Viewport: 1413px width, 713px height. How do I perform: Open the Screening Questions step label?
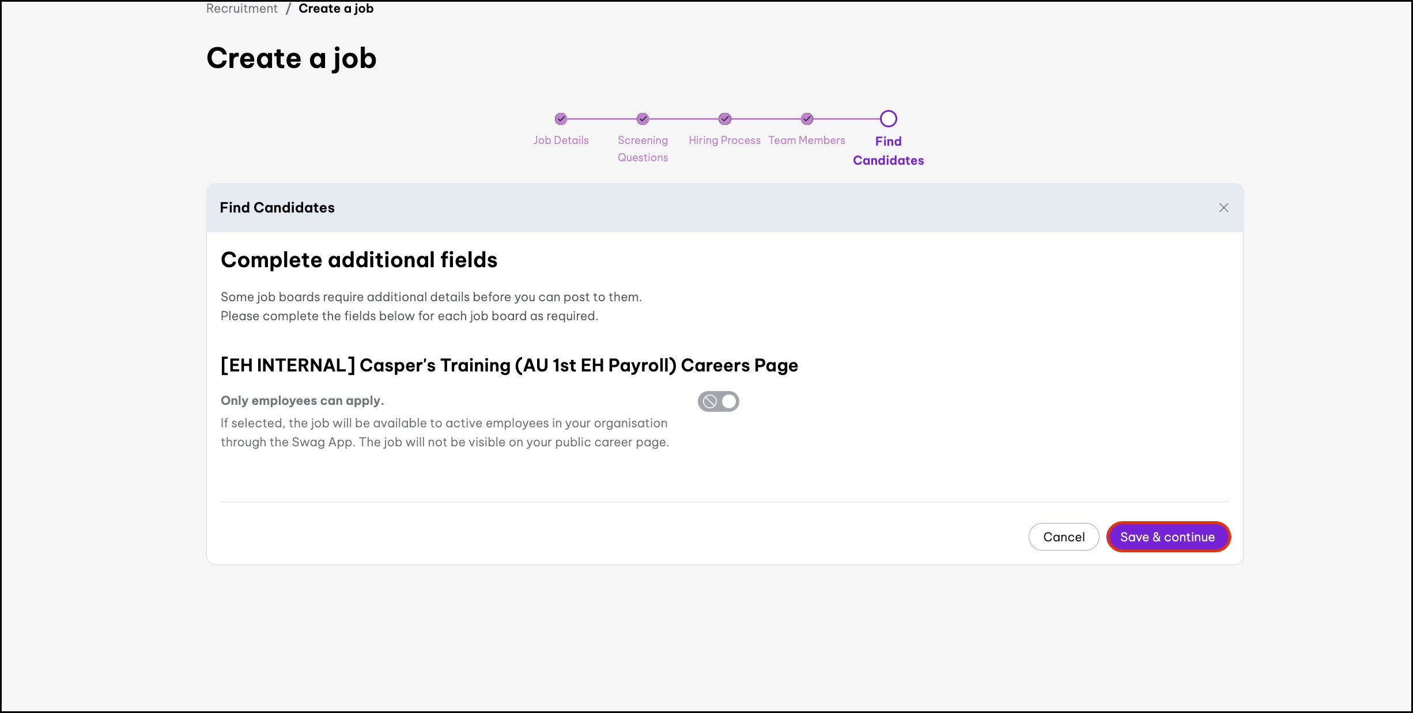coord(643,149)
